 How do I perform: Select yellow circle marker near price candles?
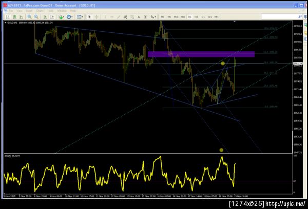pos(223,64)
